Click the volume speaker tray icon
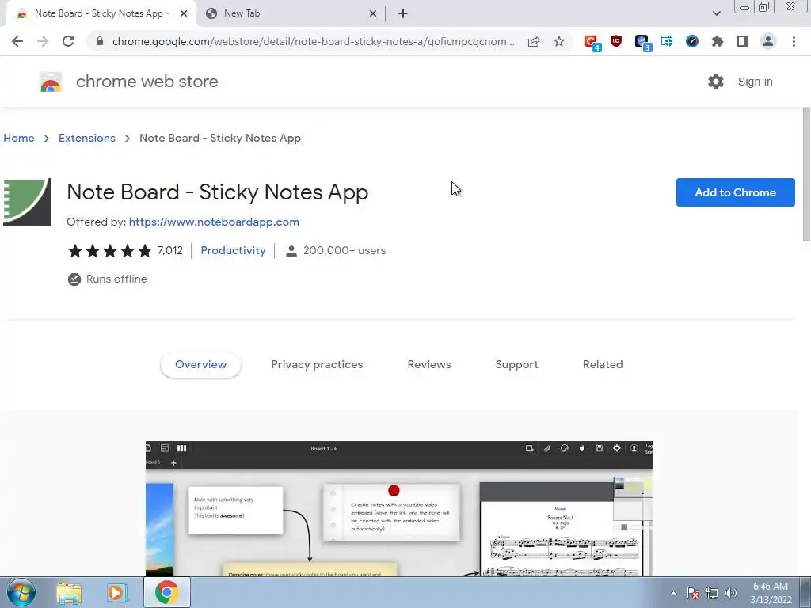This screenshot has width=811, height=608. coord(730,593)
